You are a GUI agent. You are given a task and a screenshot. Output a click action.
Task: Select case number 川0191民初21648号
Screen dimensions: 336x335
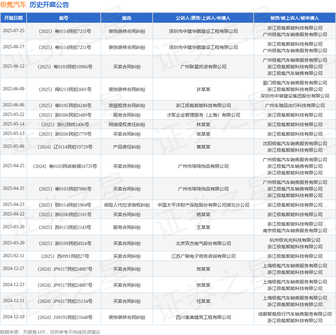click(x=65, y=317)
